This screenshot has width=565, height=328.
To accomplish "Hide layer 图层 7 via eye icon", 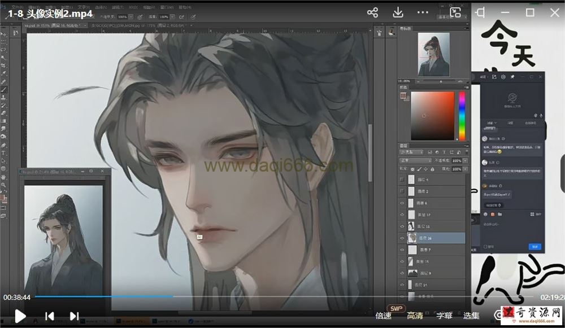I will (402, 250).
